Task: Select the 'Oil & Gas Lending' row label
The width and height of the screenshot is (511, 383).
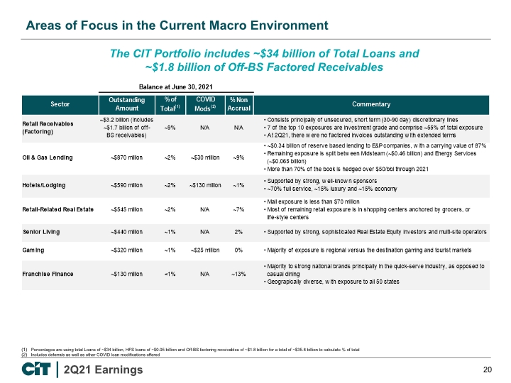Action: click(x=48, y=157)
